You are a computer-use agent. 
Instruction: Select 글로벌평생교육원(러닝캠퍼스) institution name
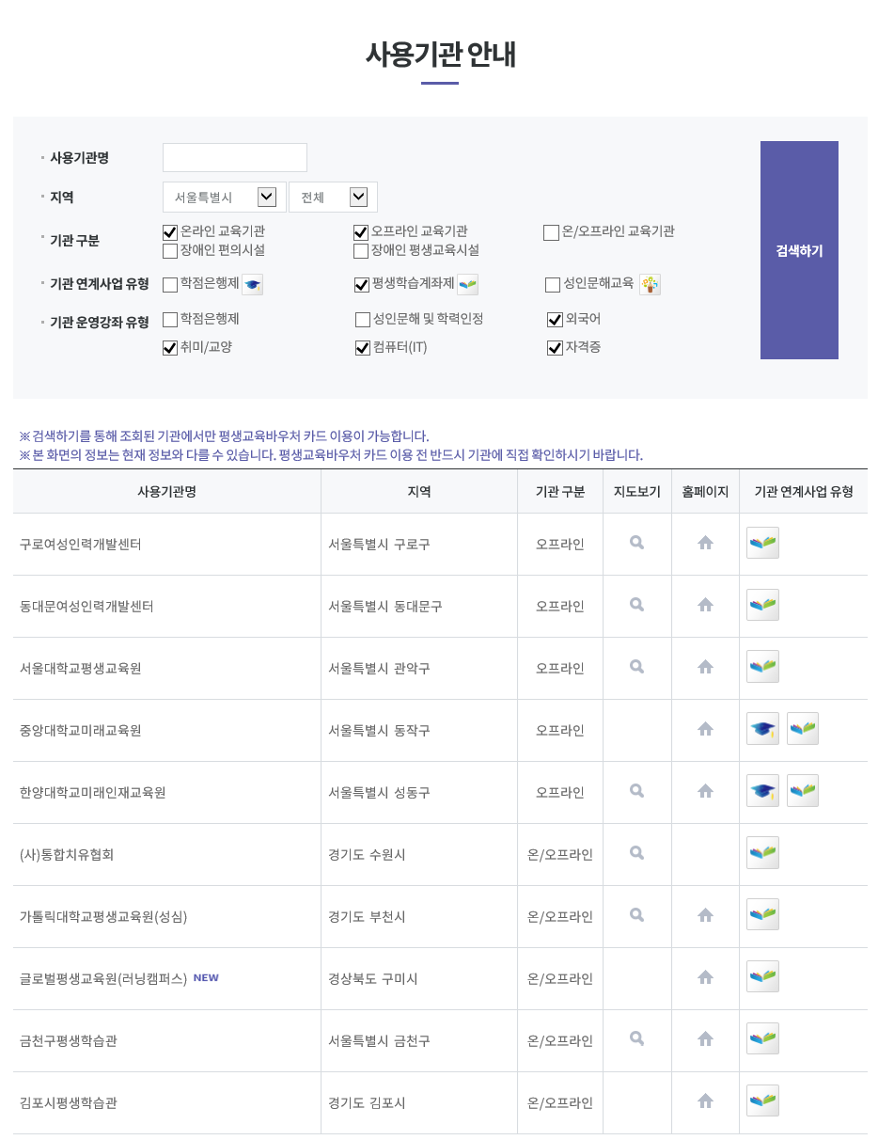click(x=103, y=978)
